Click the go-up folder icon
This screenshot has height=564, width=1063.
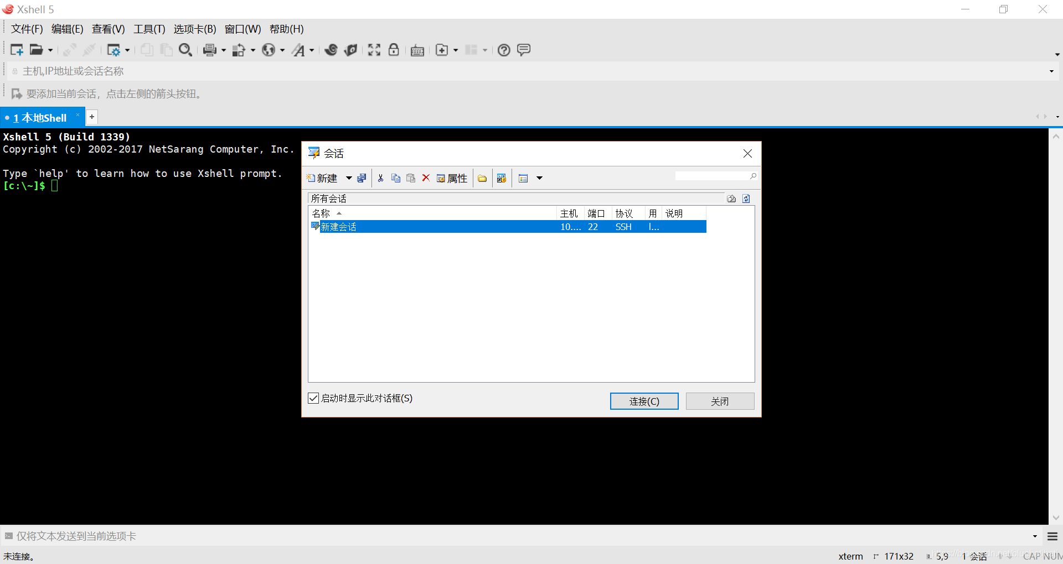pyautogui.click(x=731, y=199)
